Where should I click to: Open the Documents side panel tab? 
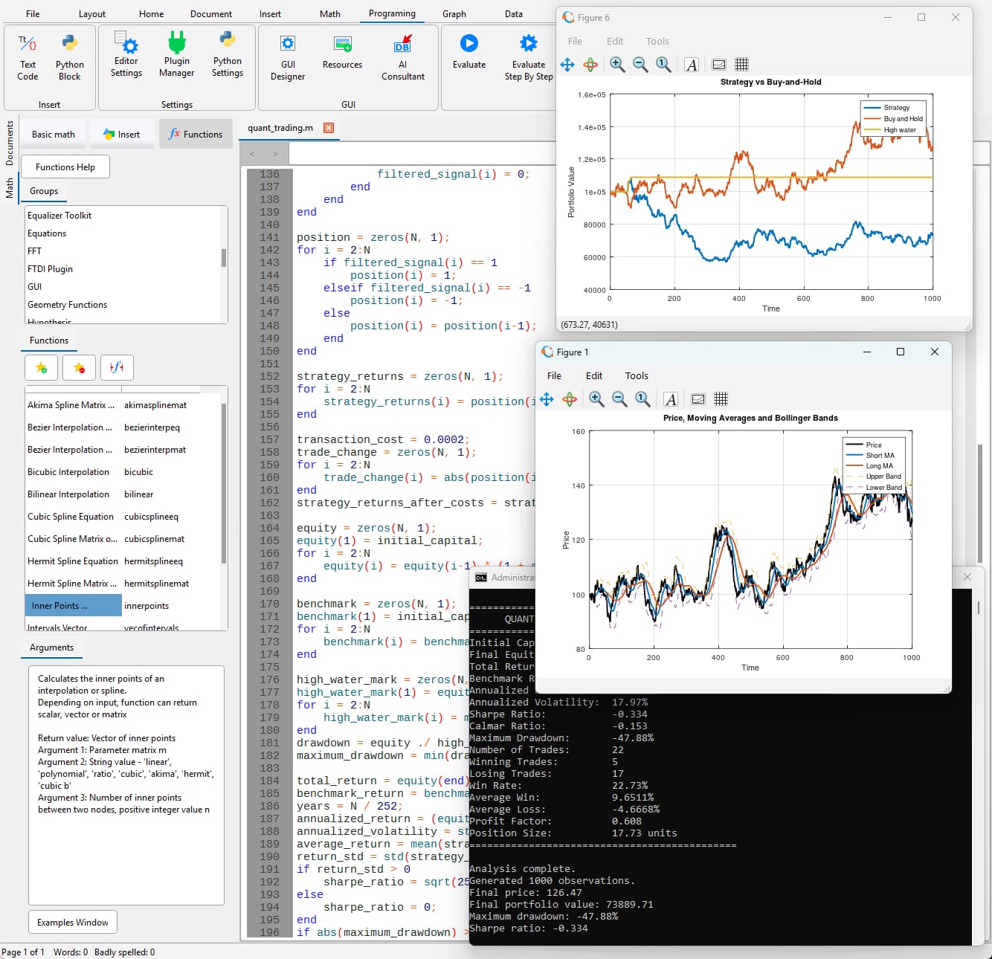click(x=10, y=143)
